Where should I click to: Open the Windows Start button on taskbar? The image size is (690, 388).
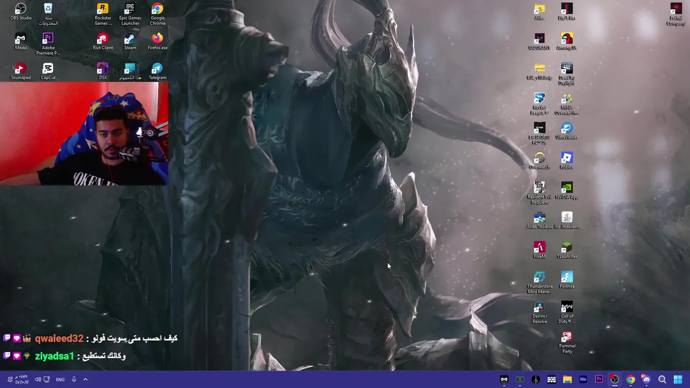click(678, 379)
